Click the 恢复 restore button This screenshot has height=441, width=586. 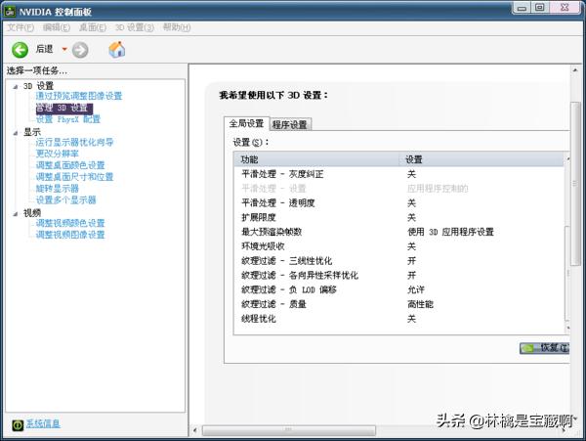point(545,348)
